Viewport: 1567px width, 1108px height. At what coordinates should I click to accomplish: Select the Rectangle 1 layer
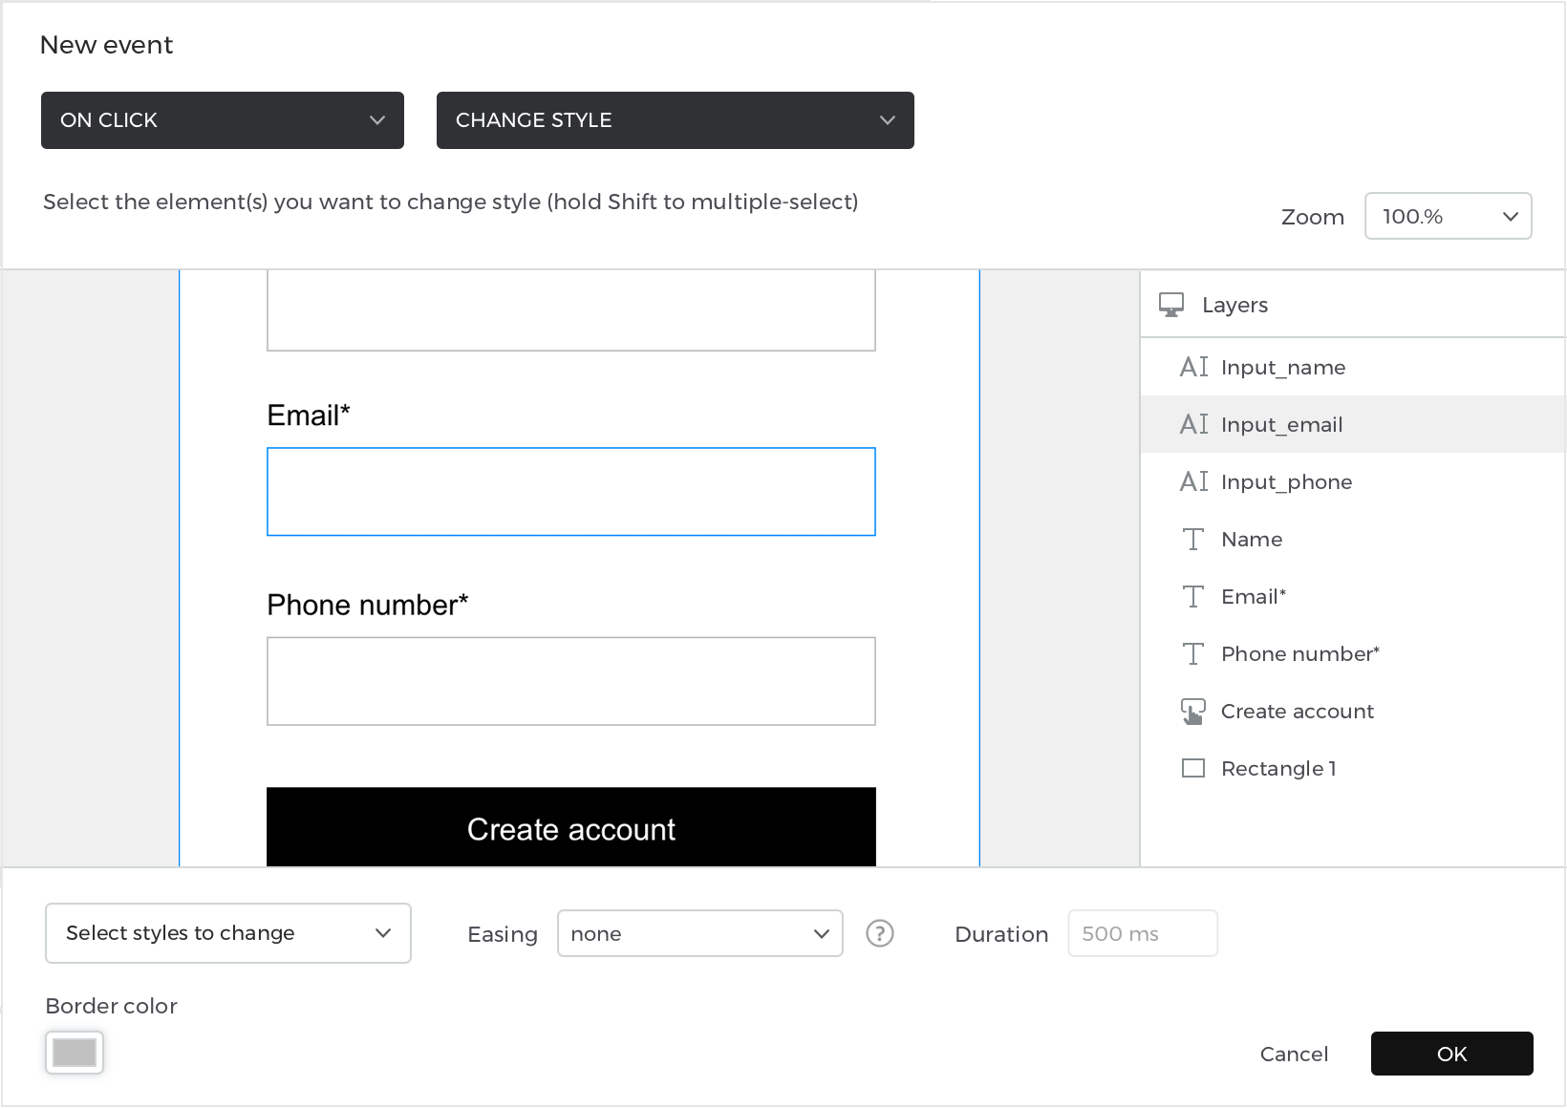click(1353, 768)
